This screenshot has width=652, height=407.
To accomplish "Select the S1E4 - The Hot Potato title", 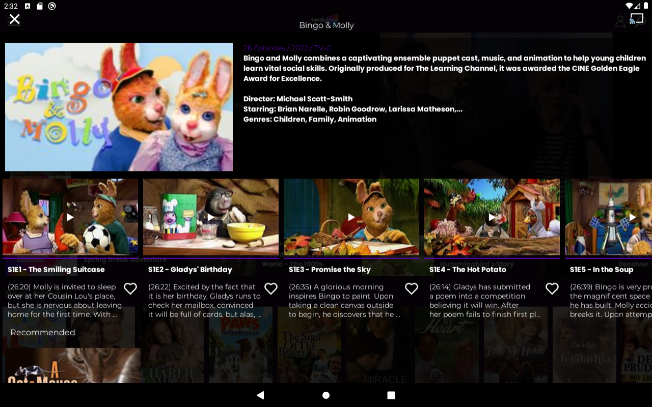I will pos(468,270).
